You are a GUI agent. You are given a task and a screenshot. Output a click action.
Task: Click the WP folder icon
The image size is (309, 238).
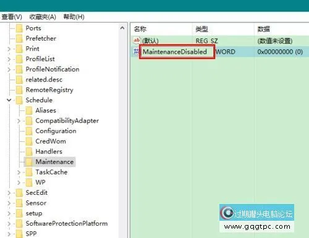click(x=29, y=183)
